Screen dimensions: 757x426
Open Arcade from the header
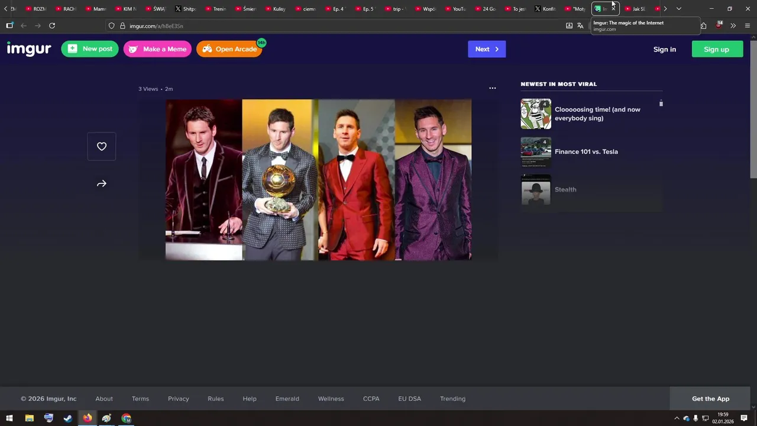coord(229,49)
